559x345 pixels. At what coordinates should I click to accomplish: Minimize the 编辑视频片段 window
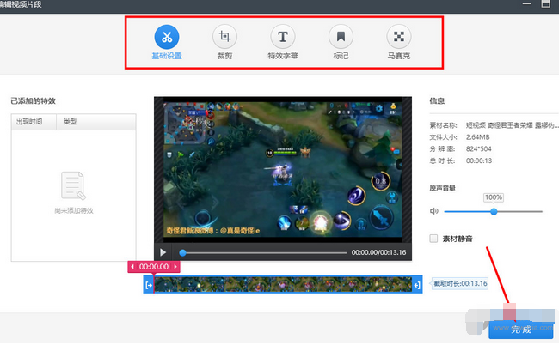point(527,4)
